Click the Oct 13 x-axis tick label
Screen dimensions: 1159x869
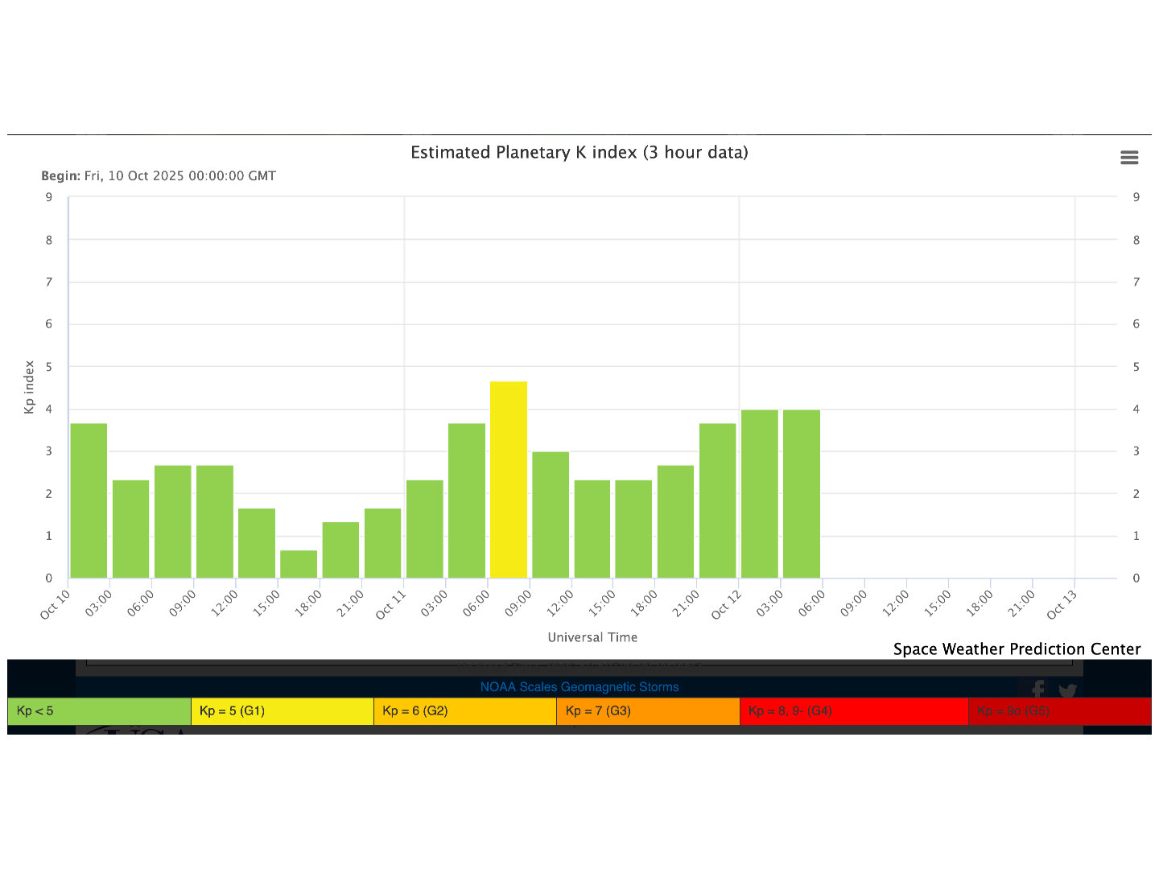coord(1061,604)
